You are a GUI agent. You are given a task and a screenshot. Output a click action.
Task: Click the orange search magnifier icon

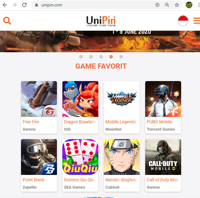[x=7, y=20]
